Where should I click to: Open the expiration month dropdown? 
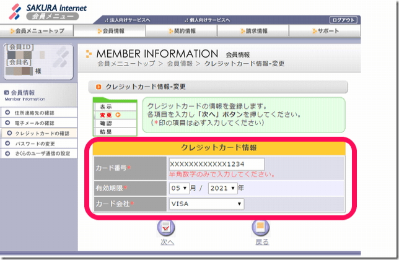pos(178,188)
